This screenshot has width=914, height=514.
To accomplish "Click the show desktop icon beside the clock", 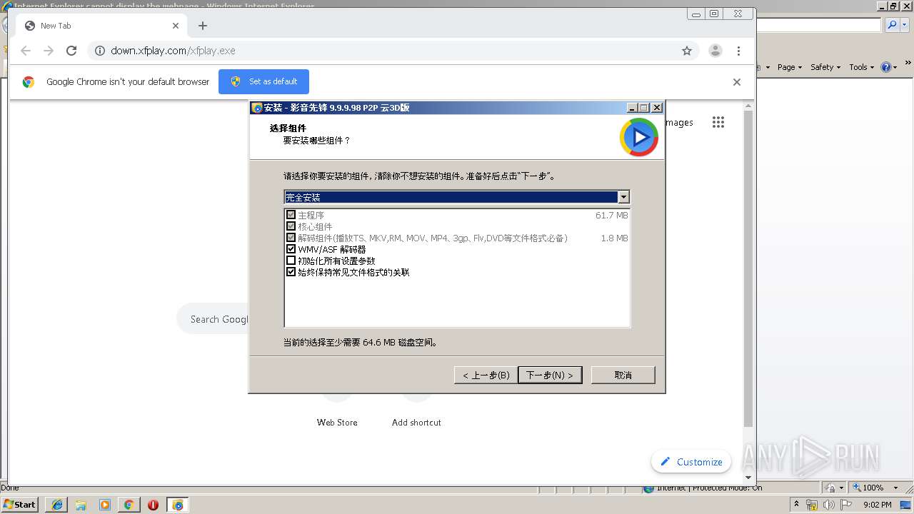I will coord(905,505).
